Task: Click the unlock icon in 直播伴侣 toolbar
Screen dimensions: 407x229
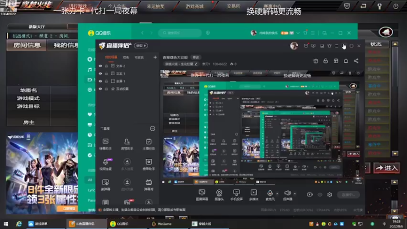Action: (x=326, y=61)
